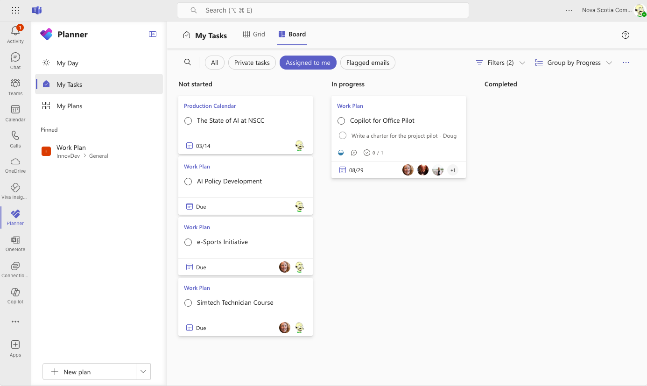Screen dimensions: 647x386
Task: Click the collapse Planner sidebar icon
Action: (153, 34)
